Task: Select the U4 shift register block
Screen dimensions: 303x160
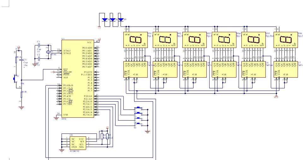Action: tap(195, 69)
